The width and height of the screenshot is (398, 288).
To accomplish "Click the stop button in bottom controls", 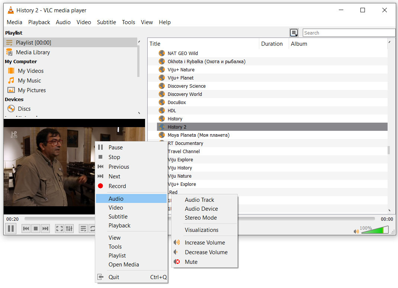I will point(36,229).
